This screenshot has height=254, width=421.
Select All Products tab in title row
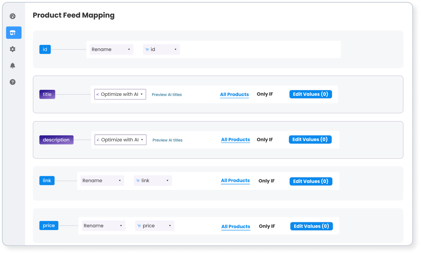(x=234, y=94)
